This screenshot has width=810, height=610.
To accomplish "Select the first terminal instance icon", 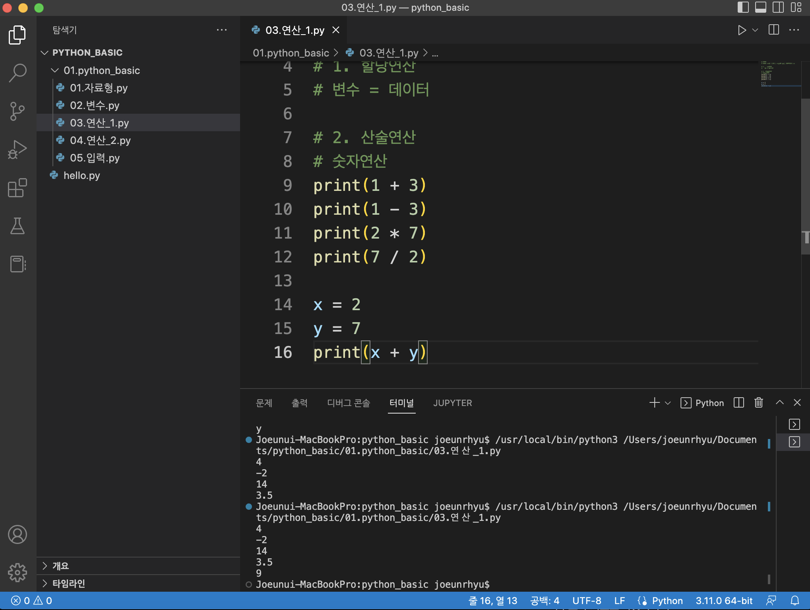I will (794, 424).
